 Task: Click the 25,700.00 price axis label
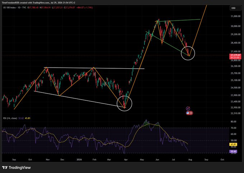(x=235, y=73)
